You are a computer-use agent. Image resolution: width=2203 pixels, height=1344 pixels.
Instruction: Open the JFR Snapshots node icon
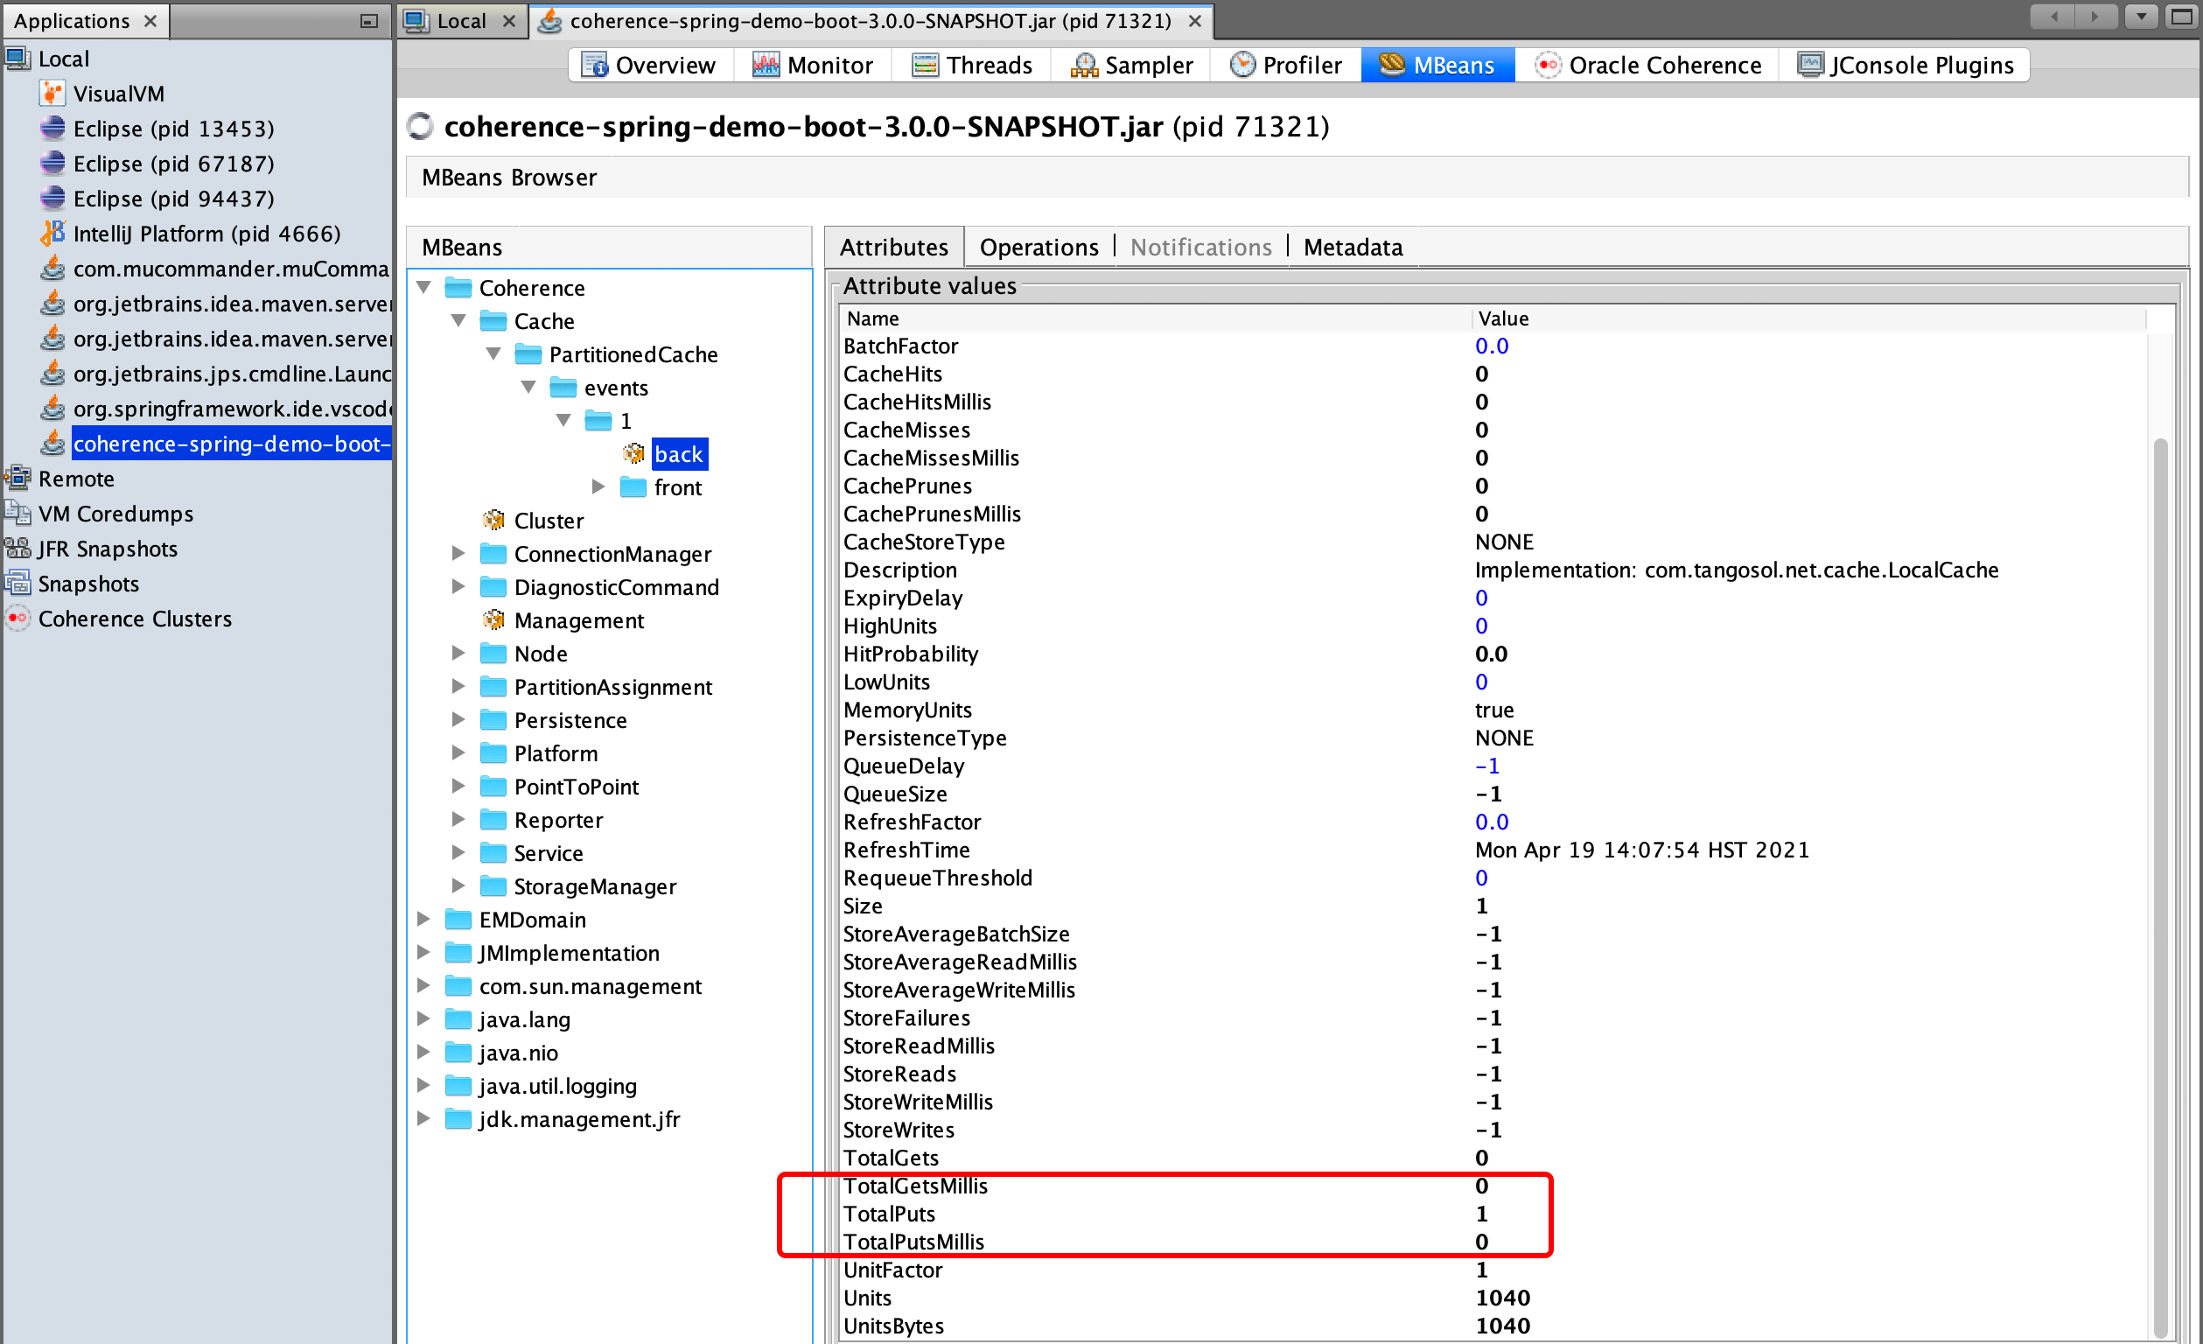(17, 548)
